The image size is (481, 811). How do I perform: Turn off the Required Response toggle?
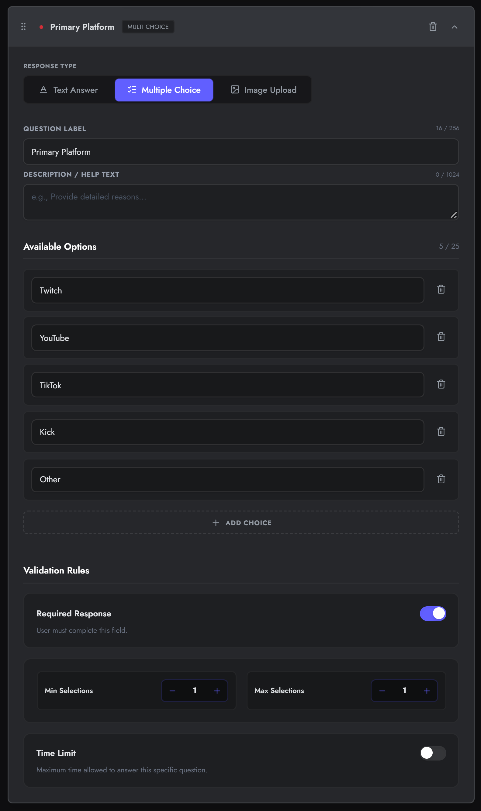(433, 614)
